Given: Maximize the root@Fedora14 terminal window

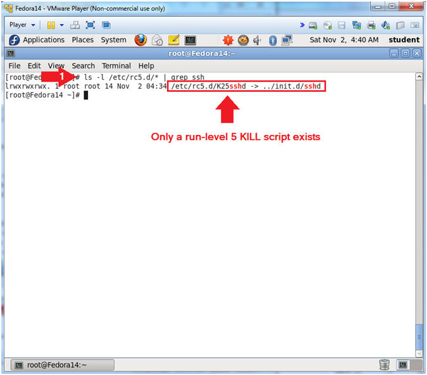Looking at the screenshot, I should pos(405,53).
